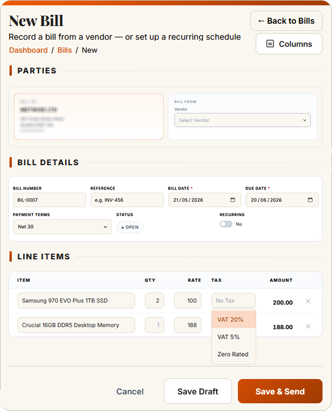Go to Dashboard breadcrumb link
The height and width of the screenshot is (411, 332).
point(28,50)
